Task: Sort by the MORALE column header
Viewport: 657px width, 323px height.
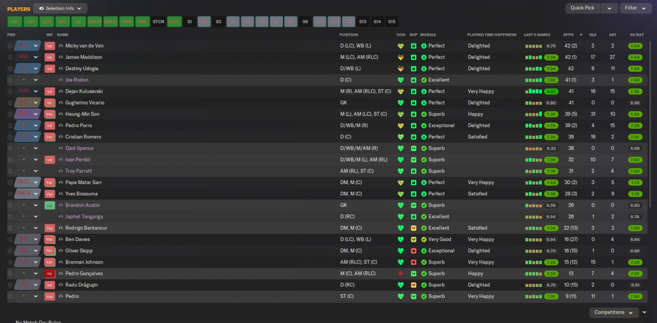Action: [428, 35]
